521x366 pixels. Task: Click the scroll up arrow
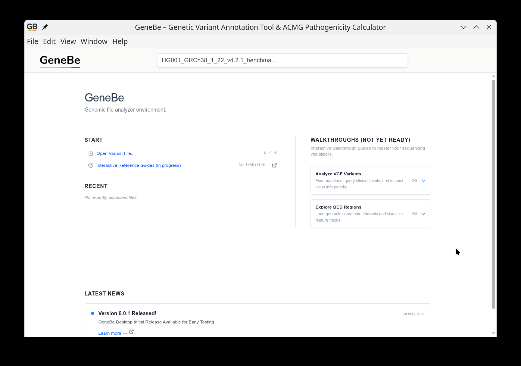493,76
